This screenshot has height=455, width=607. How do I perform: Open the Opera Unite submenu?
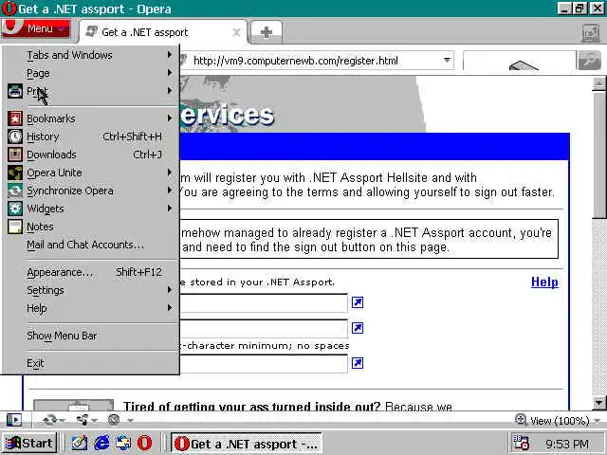91,173
